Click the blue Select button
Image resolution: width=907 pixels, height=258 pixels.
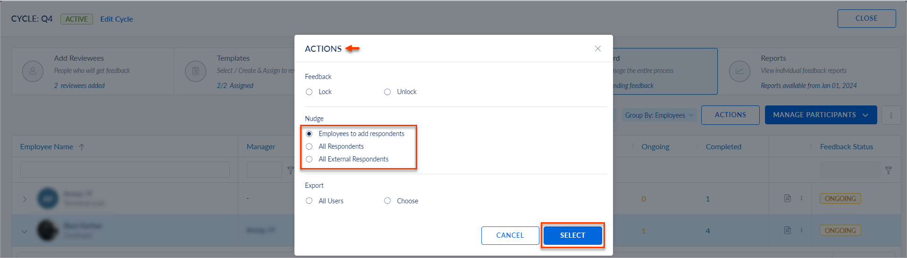point(572,235)
